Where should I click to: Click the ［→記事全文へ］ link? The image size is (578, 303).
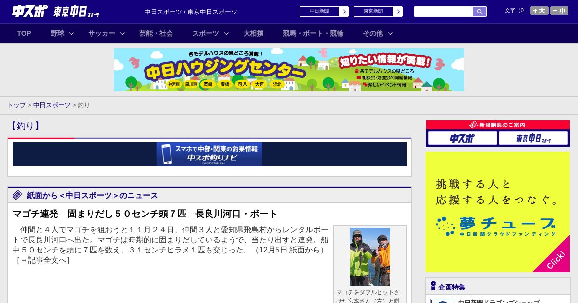(x=43, y=260)
